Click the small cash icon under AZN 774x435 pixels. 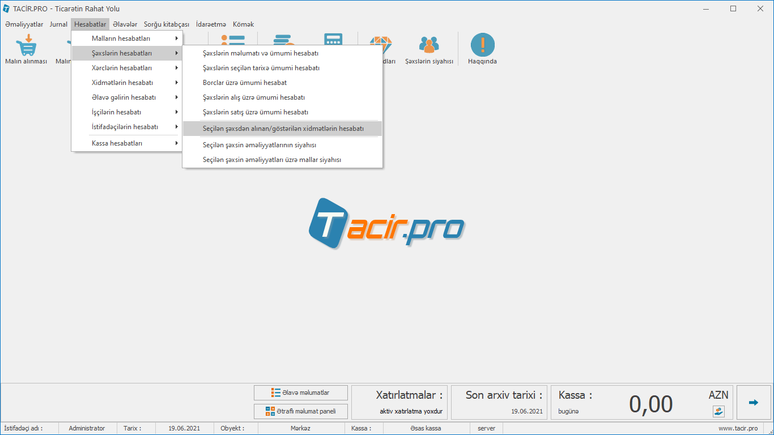718,411
